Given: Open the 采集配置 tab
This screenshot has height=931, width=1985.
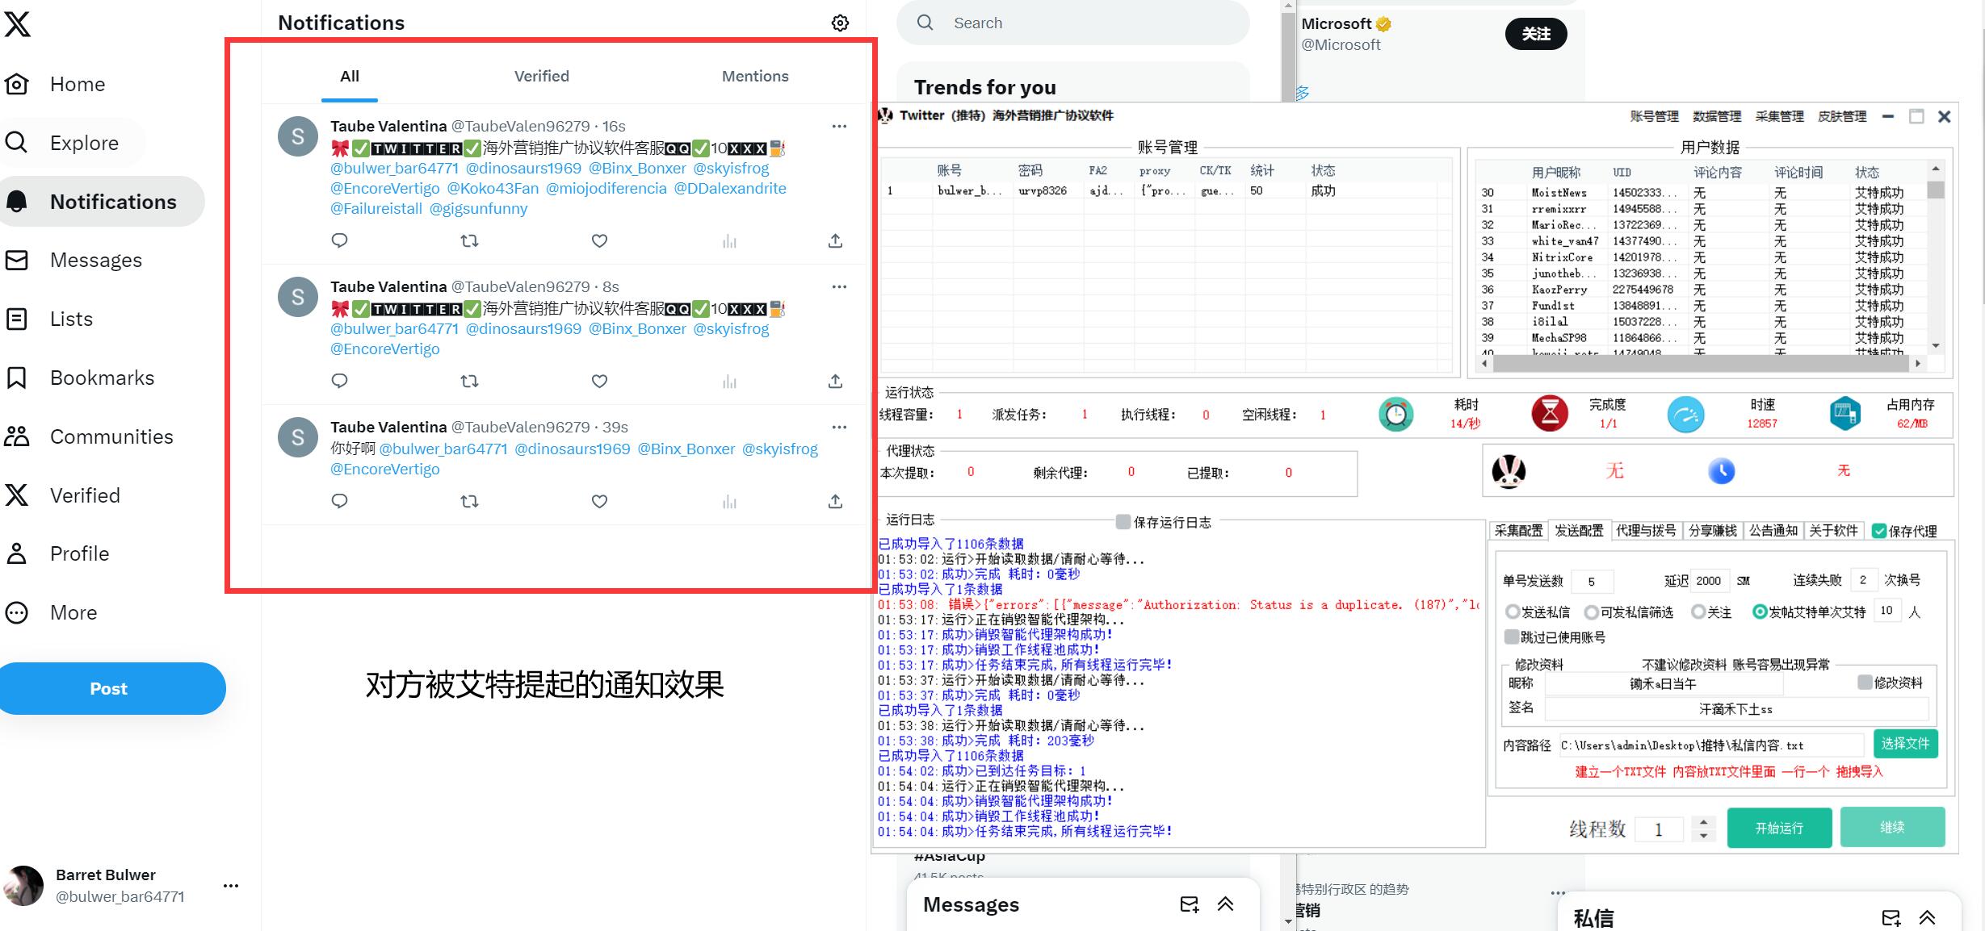Looking at the screenshot, I should pos(1518,530).
